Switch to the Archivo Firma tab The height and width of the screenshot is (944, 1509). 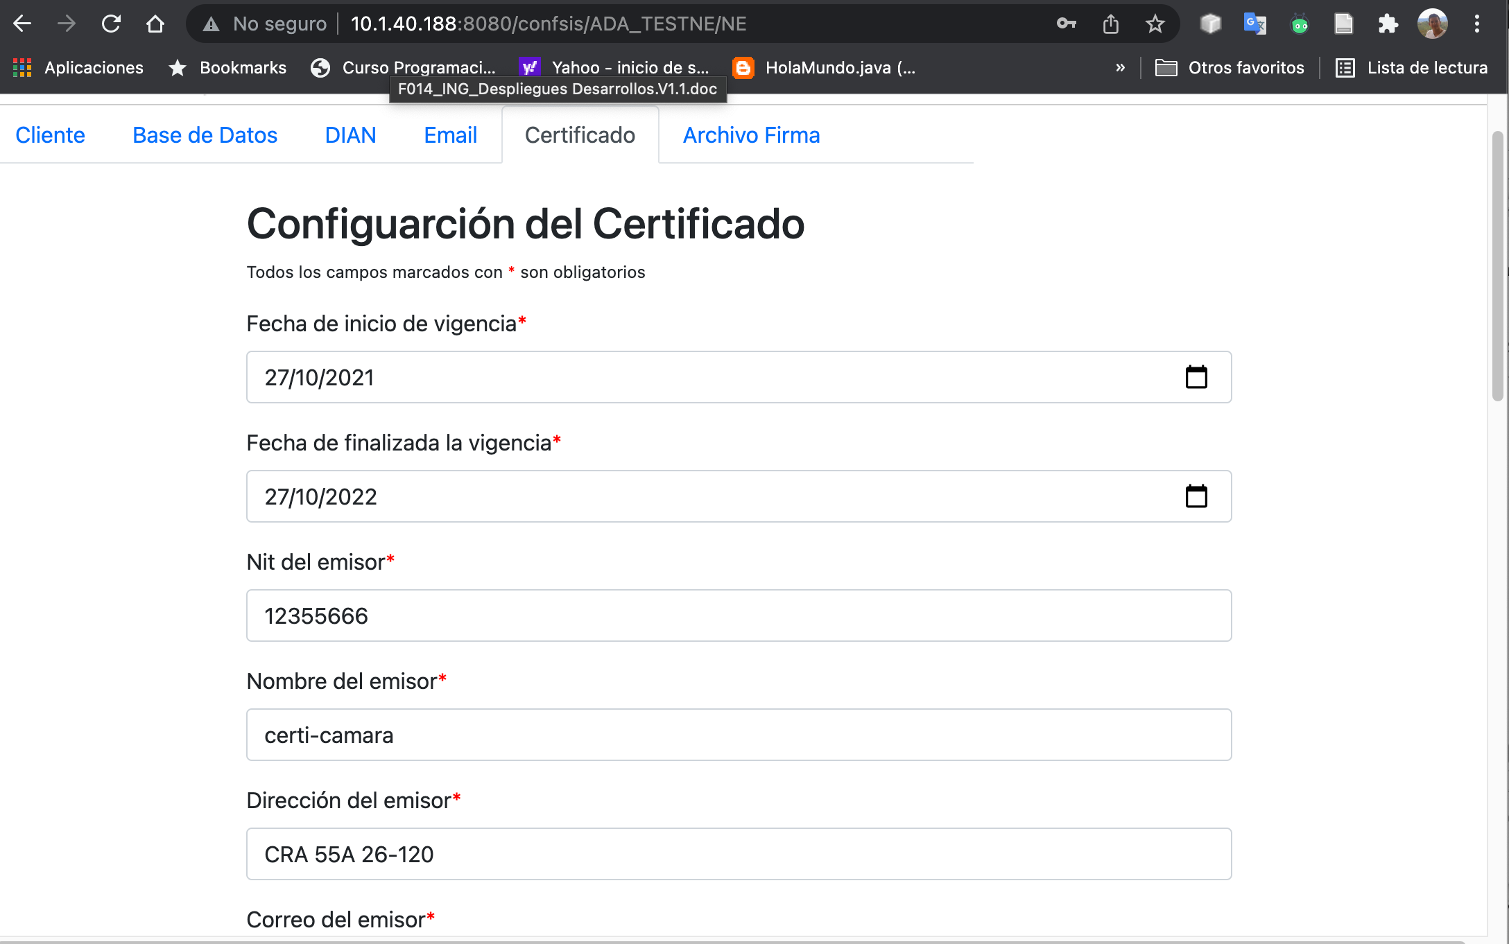[751, 135]
